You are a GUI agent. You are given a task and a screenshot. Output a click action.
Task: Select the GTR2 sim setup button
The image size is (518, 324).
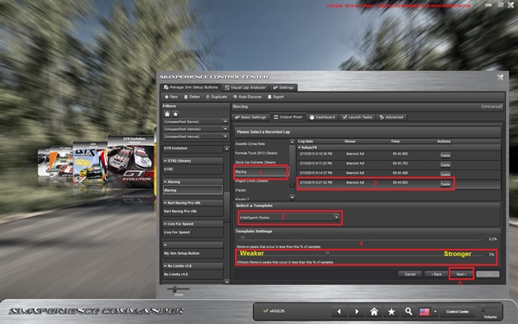pyautogui.click(x=193, y=169)
